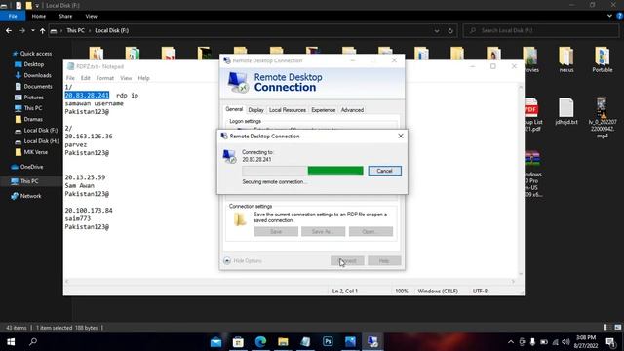Image resolution: width=624 pixels, height=351 pixels.
Task: Open Notepad Edit menu
Action: click(x=85, y=78)
